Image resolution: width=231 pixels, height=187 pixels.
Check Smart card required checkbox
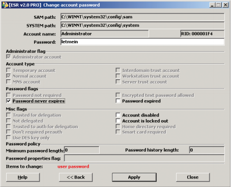(118, 132)
